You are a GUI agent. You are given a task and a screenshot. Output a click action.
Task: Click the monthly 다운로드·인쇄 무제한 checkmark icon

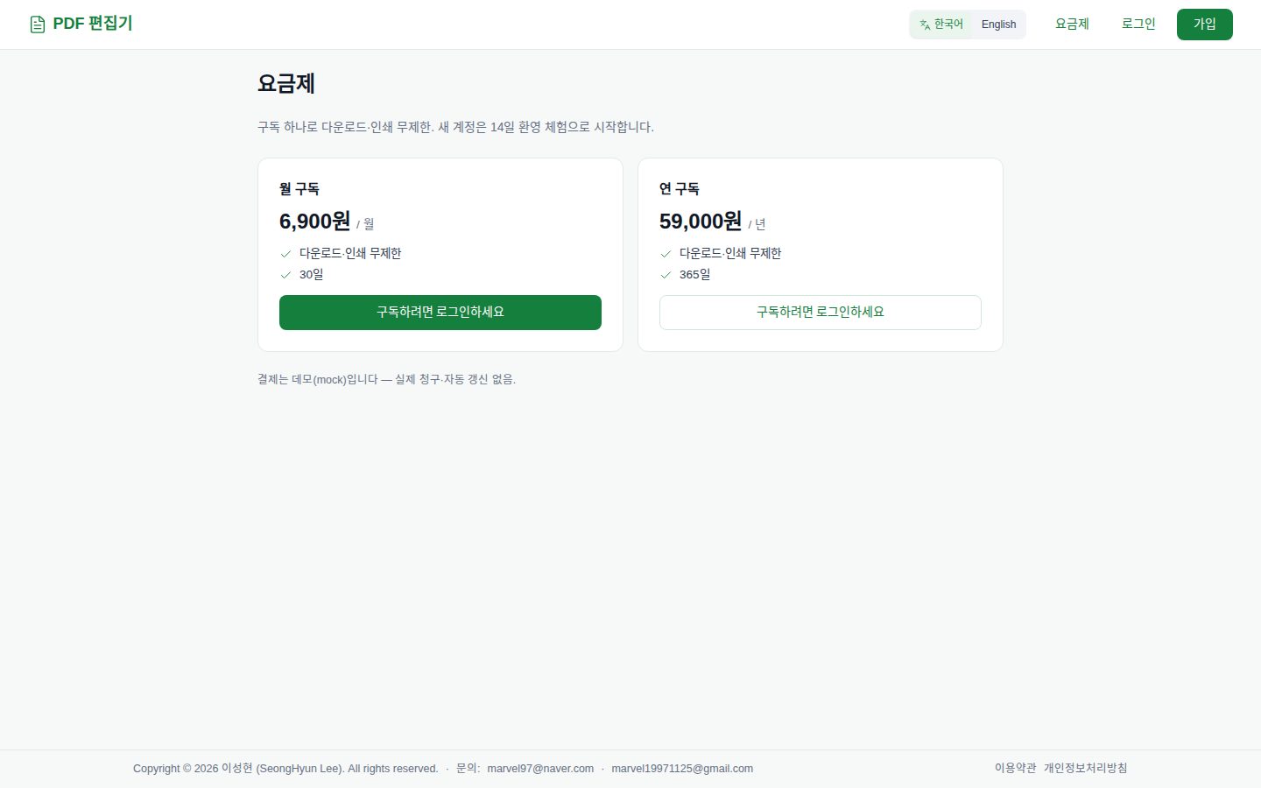(285, 254)
